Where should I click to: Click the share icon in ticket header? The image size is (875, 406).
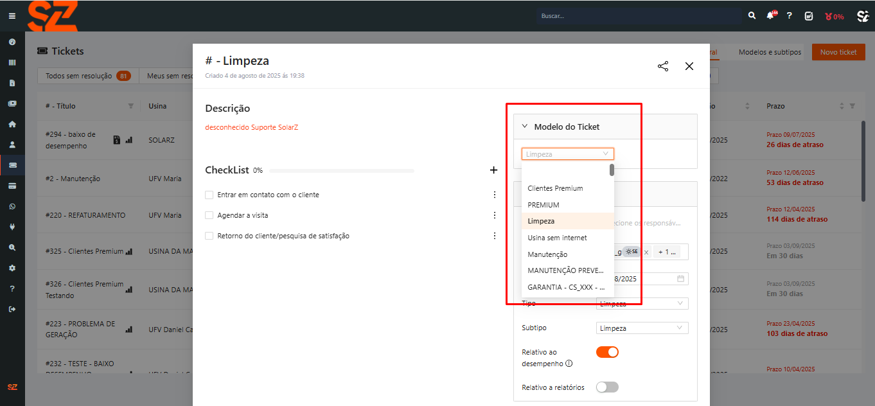click(663, 66)
